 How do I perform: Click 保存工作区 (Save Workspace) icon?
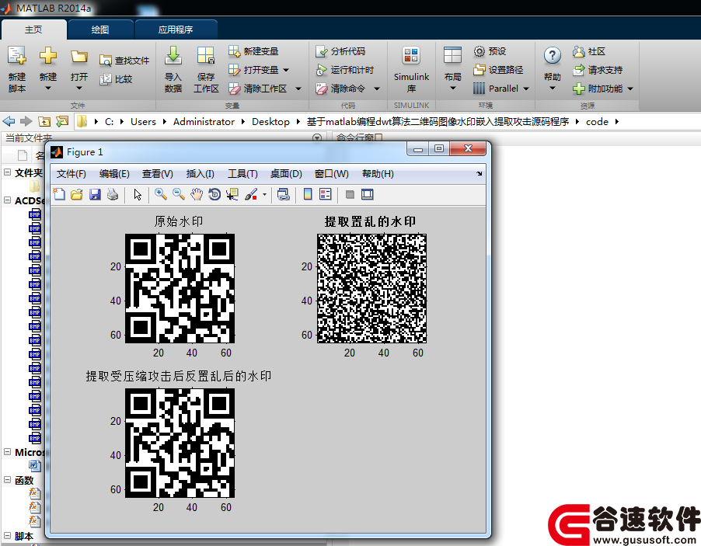pos(206,69)
